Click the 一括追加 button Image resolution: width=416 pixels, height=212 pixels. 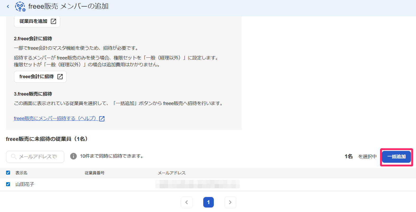click(x=396, y=157)
